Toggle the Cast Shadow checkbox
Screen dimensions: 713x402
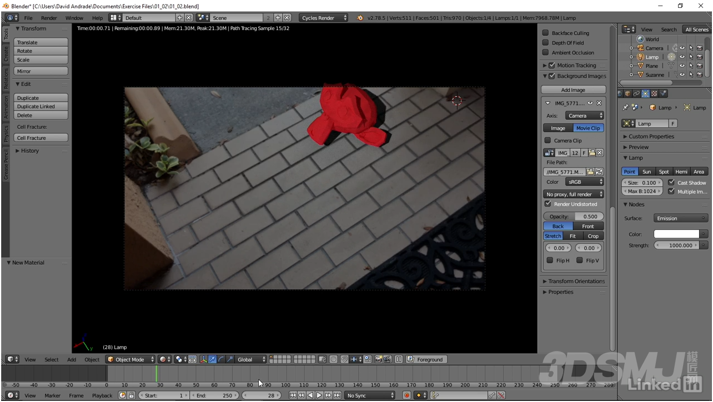pos(671,182)
